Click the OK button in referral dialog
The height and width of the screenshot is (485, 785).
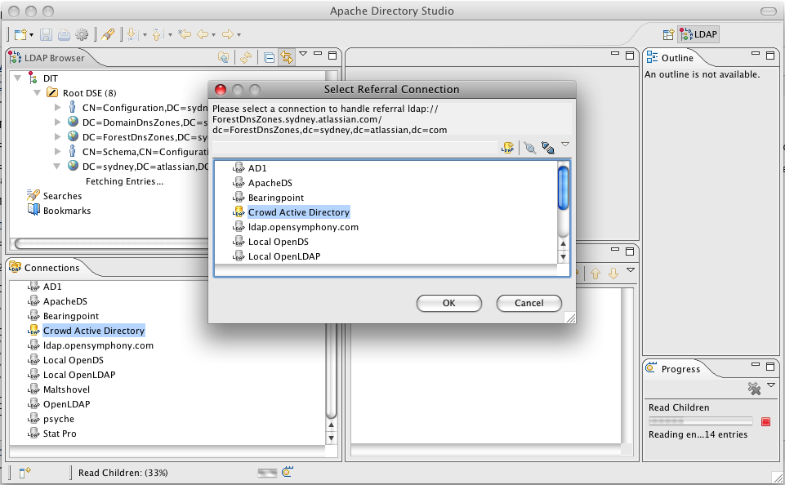pos(449,303)
